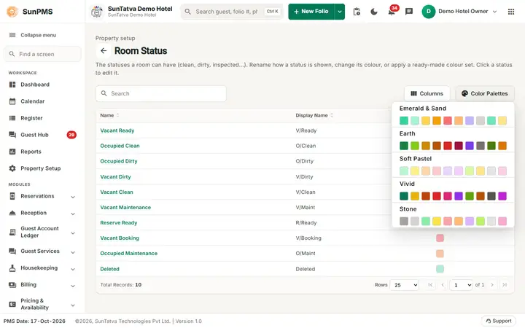Expand the Billing chevron
Viewport: 525px width, 328px height.
pyautogui.click(x=73, y=286)
